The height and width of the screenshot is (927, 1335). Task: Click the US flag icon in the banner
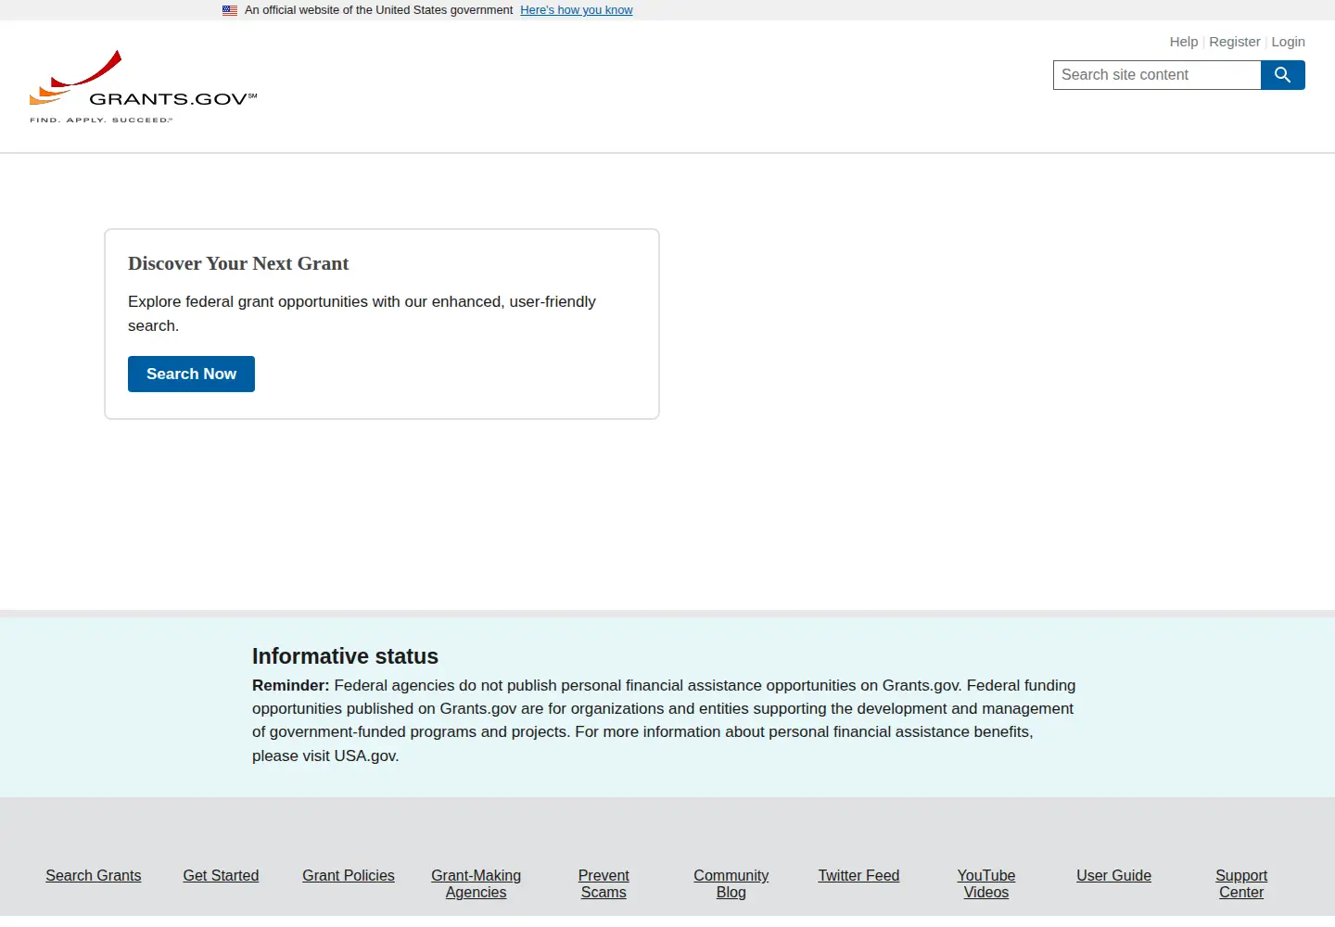230,10
